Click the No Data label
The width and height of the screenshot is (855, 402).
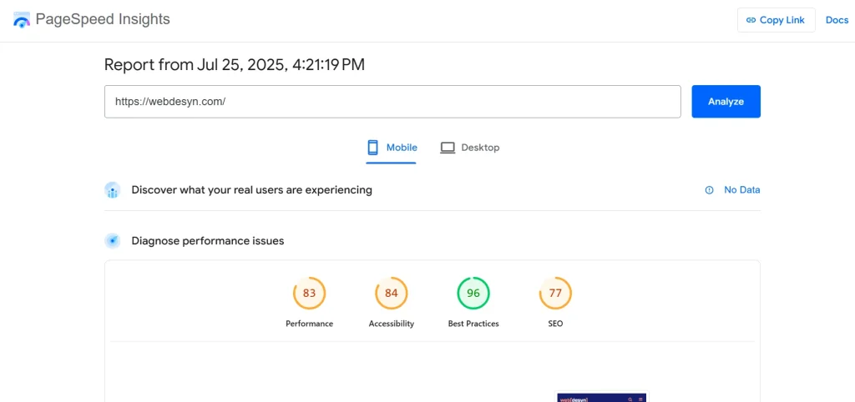741,190
